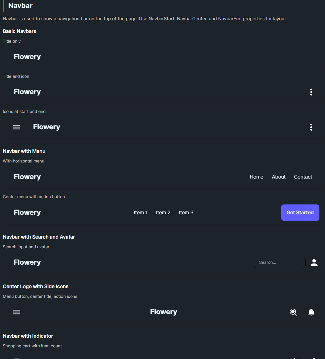This screenshot has width=325, height=359.
Task: Click Flowery title in search and avatar navbar
Action: (27, 262)
